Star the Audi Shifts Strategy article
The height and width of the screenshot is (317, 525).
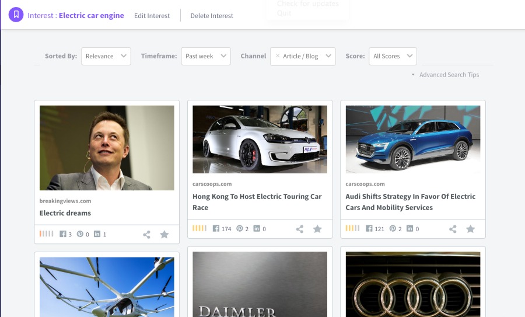[x=470, y=229]
